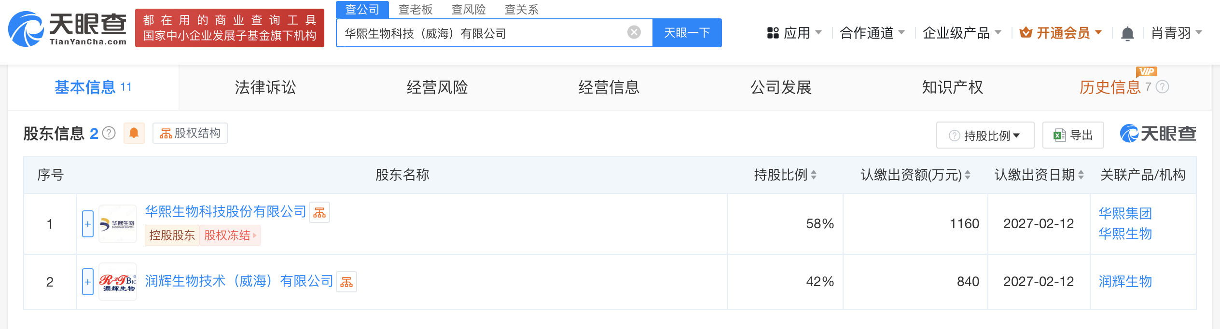Click the company name search input field

483,33
